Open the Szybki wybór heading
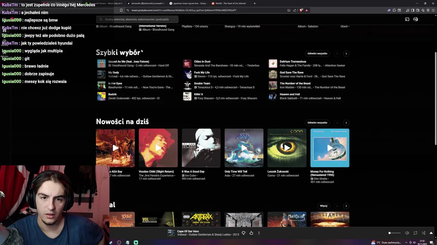Image resolution: width=437 pixels, height=245 pixels. [118, 52]
